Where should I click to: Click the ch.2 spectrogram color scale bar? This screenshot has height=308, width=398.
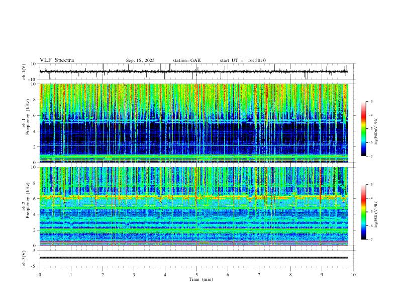(363, 212)
